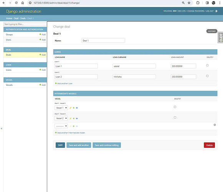The height and width of the screenshot is (192, 223).
Task: Toggle the dark/light theme icon in header
Action: (216, 11)
